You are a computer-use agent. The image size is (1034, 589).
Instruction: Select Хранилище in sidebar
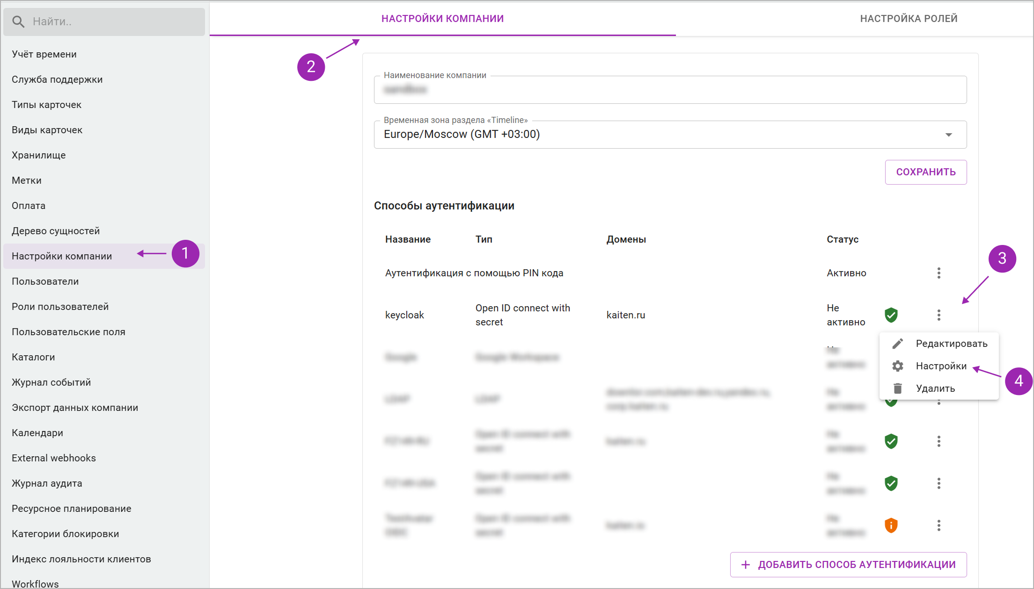pos(38,155)
